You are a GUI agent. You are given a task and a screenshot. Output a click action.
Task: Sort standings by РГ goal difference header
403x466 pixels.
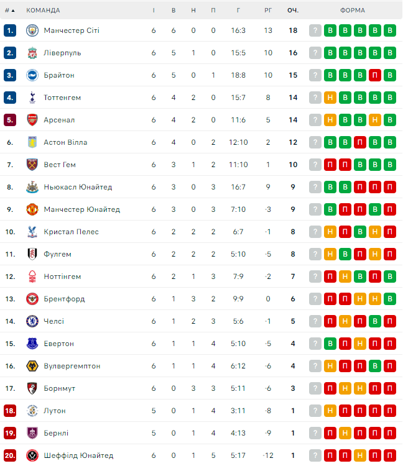tap(268, 10)
